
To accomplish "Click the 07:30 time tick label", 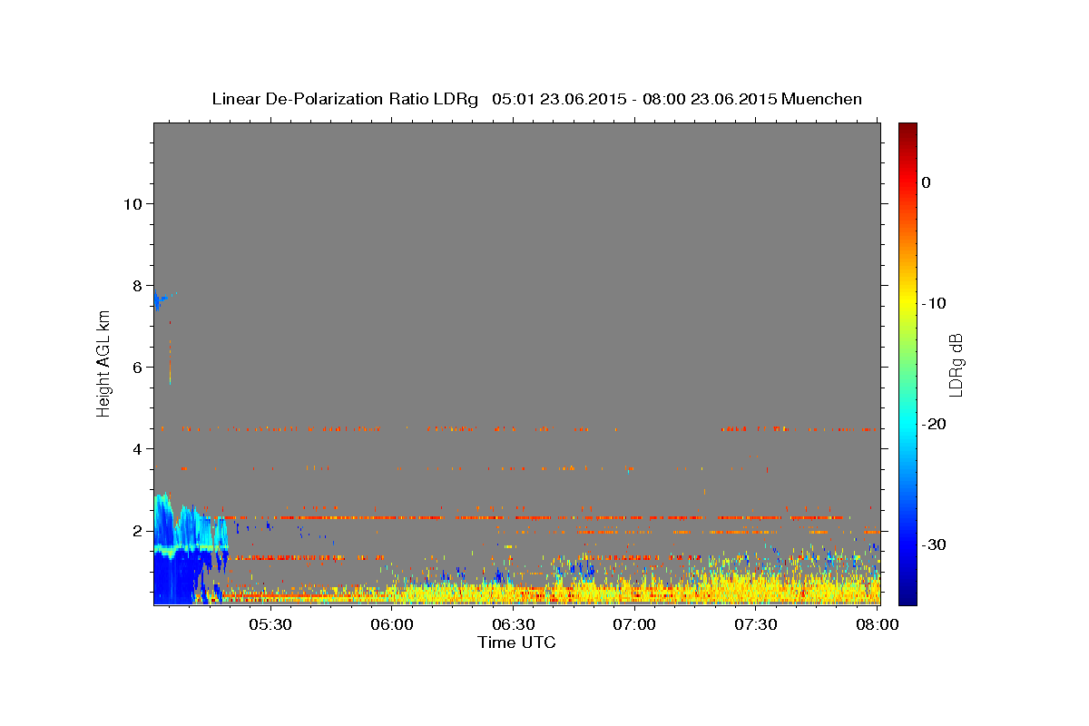I will click(x=755, y=625).
